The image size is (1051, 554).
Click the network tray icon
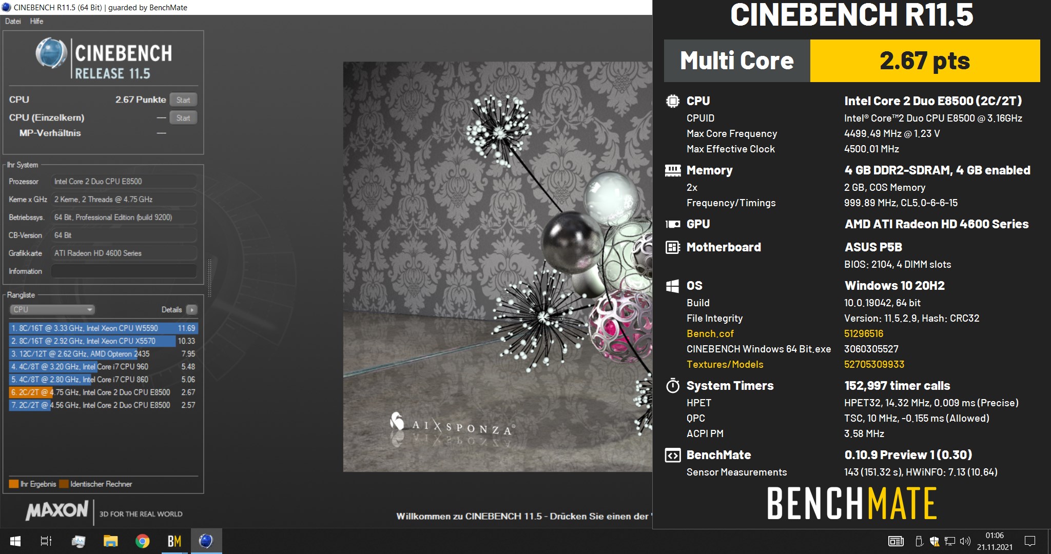[x=950, y=541]
